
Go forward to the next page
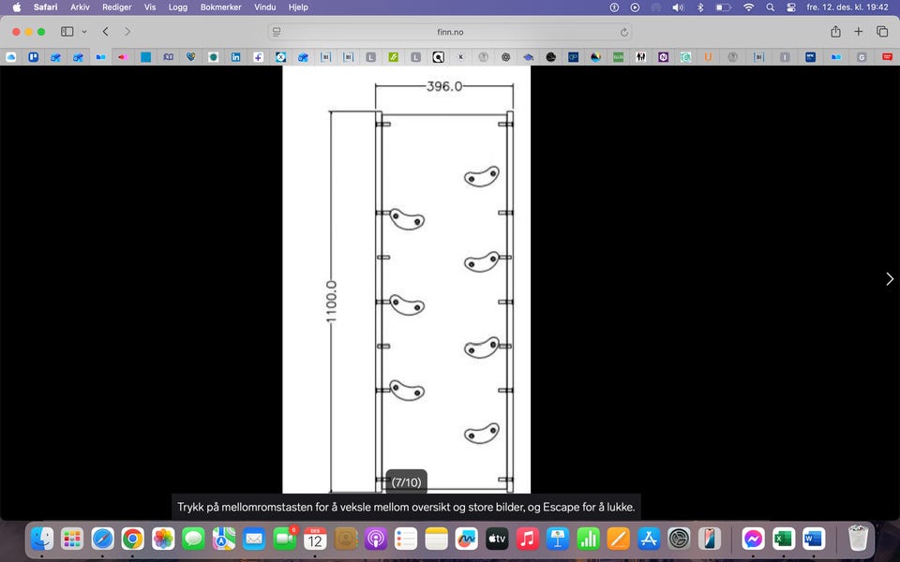127,32
